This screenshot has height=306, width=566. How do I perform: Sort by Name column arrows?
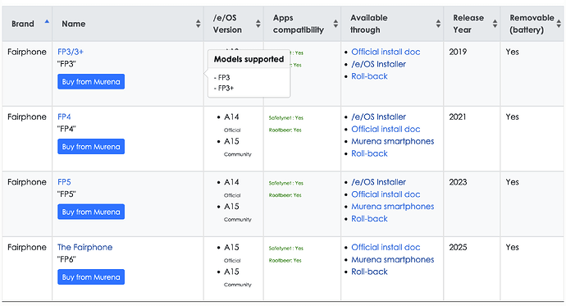pyautogui.click(x=199, y=24)
